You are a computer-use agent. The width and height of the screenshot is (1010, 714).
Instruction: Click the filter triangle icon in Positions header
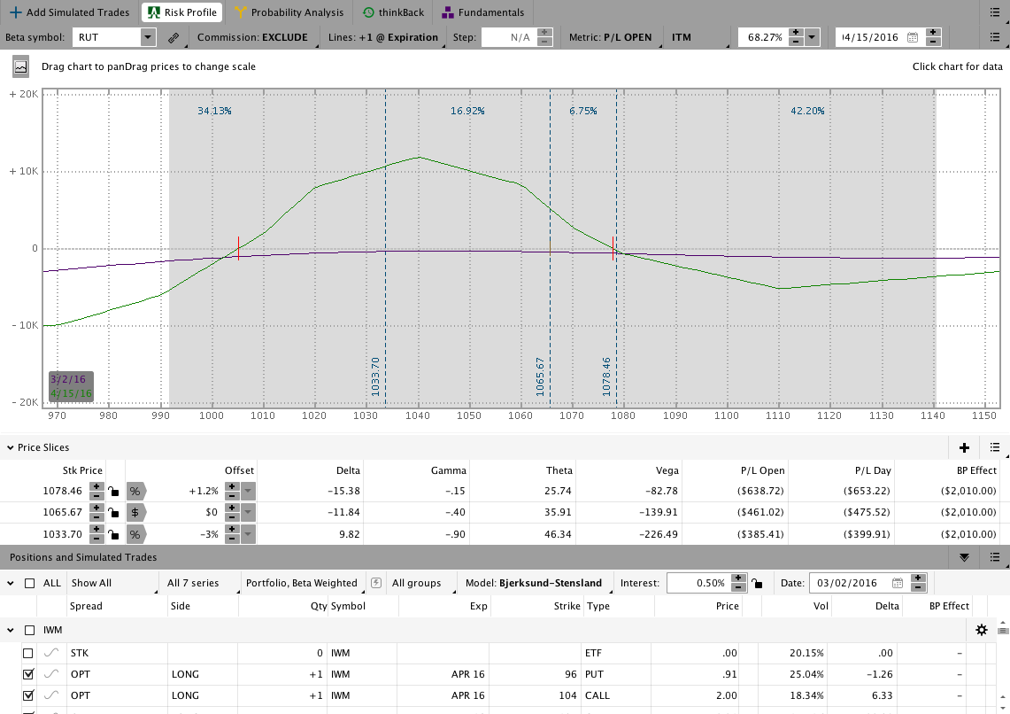[964, 557]
